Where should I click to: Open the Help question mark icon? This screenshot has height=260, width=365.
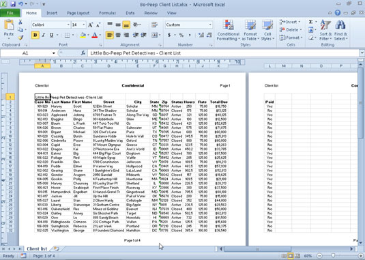pyautogui.click(x=338, y=13)
